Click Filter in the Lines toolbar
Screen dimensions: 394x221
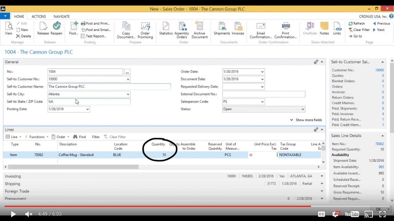(96, 137)
